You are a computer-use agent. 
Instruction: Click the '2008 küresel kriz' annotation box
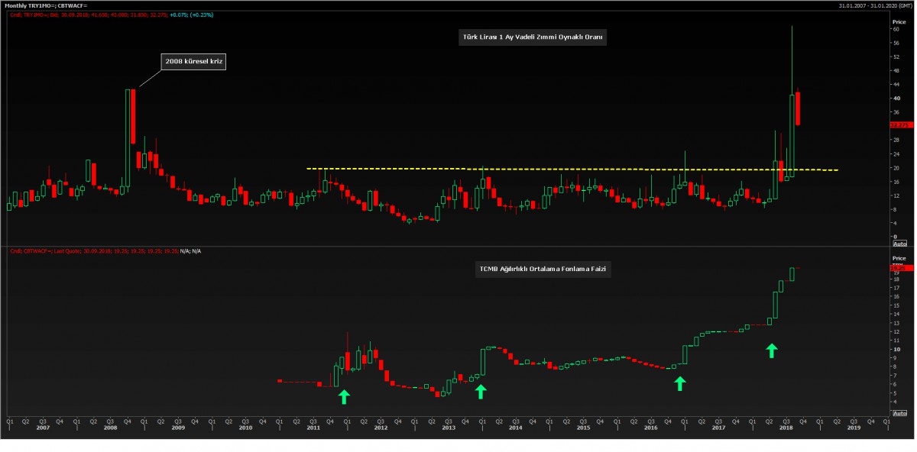click(193, 61)
